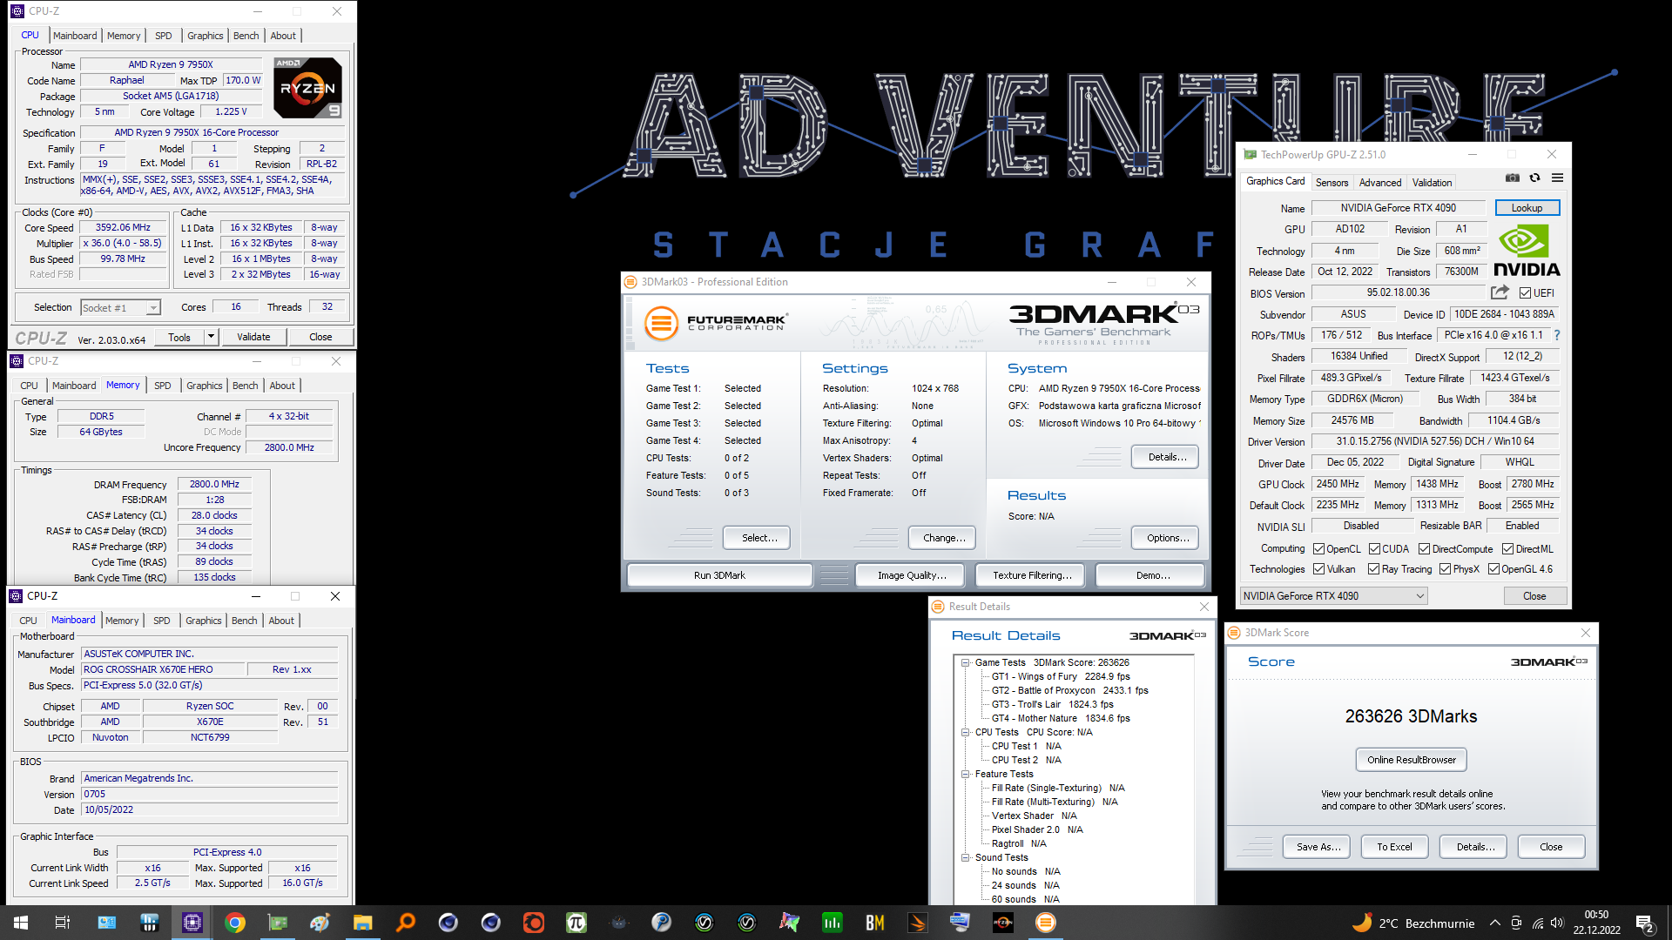Viewport: 1672px width, 940px height.
Task: Open File Explorer from taskbar
Action: [363, 923]
